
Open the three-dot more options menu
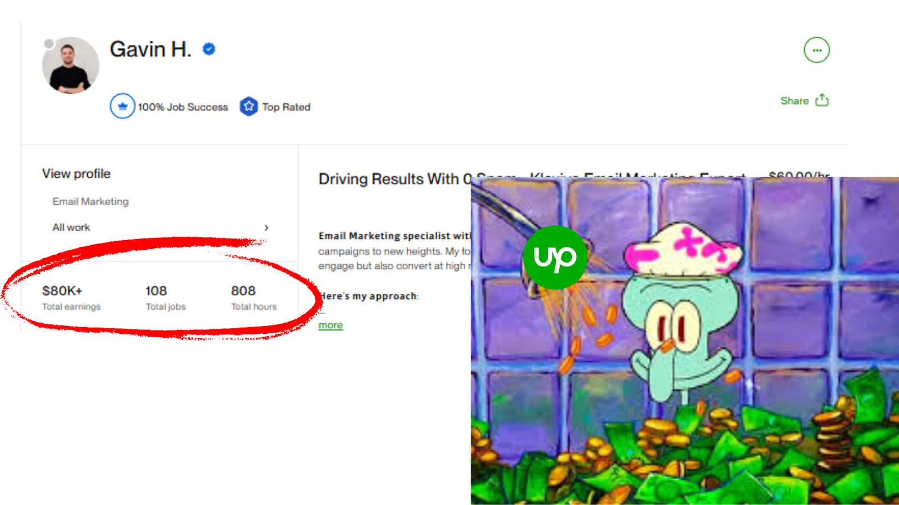816,50
